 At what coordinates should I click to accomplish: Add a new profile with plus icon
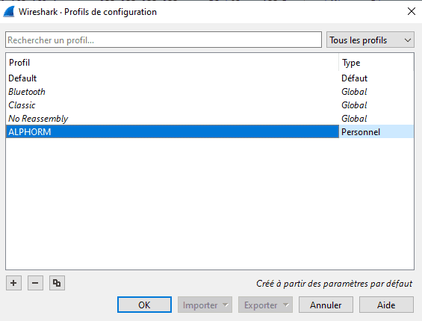point(13,283)
